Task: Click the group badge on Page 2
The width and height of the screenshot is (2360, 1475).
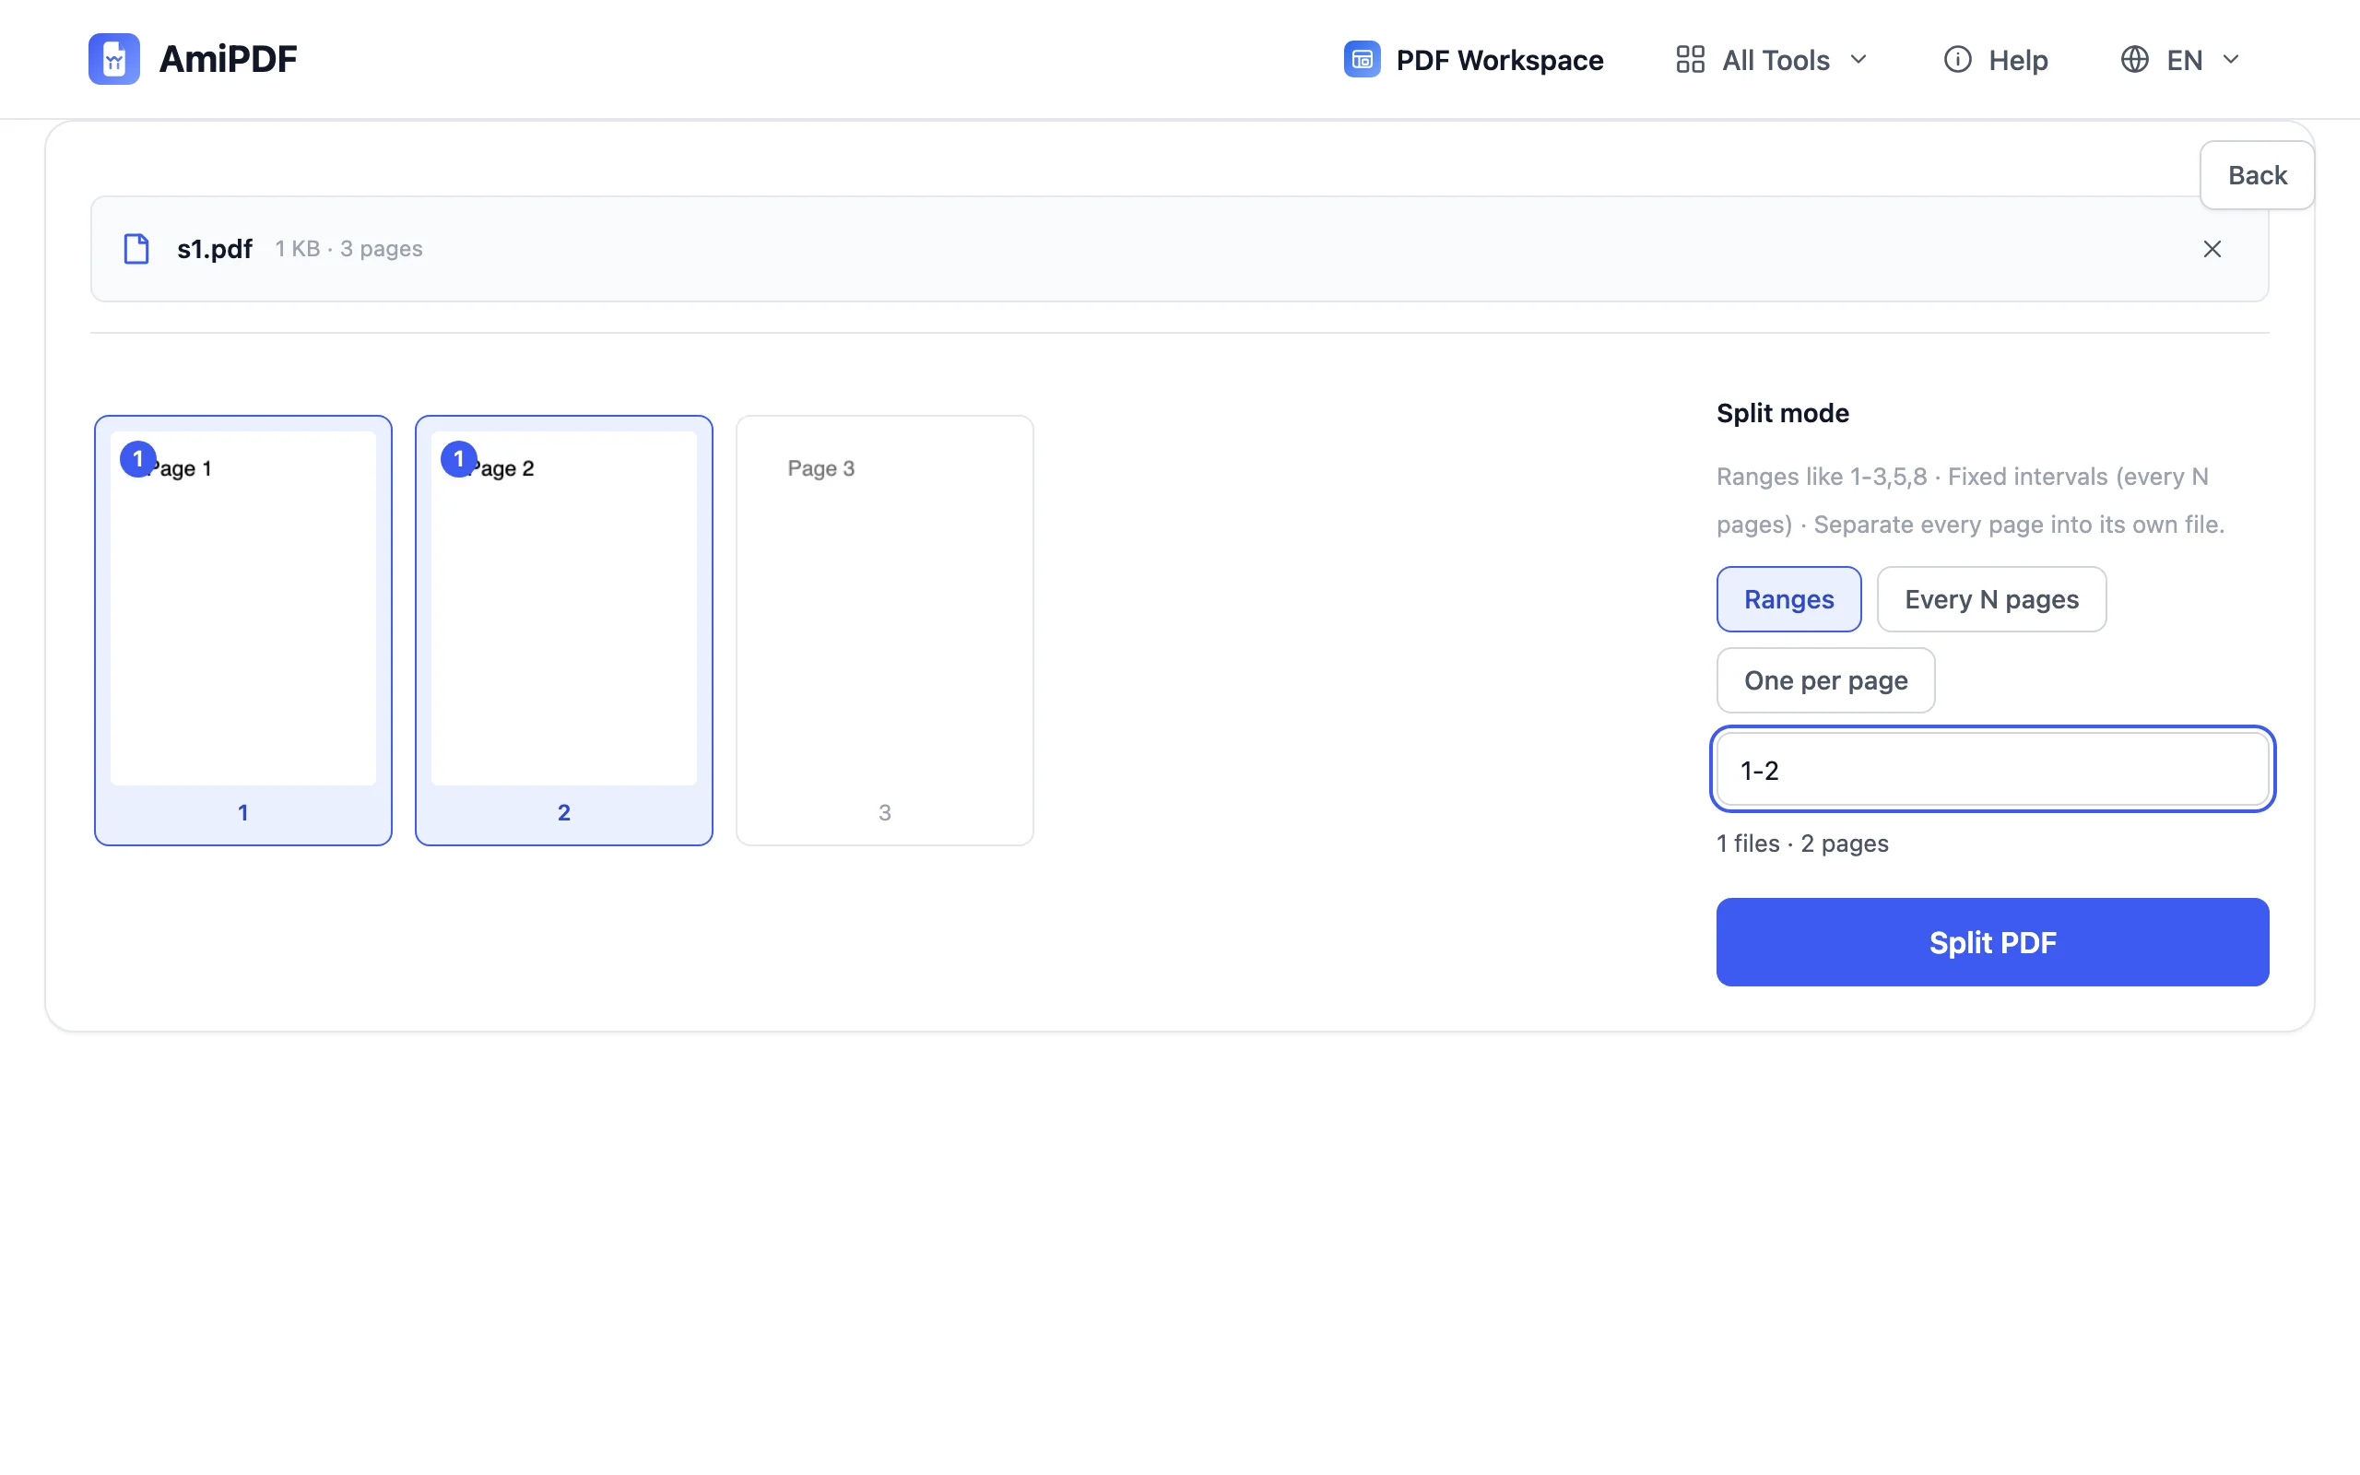Action: [x=458, y=458]
